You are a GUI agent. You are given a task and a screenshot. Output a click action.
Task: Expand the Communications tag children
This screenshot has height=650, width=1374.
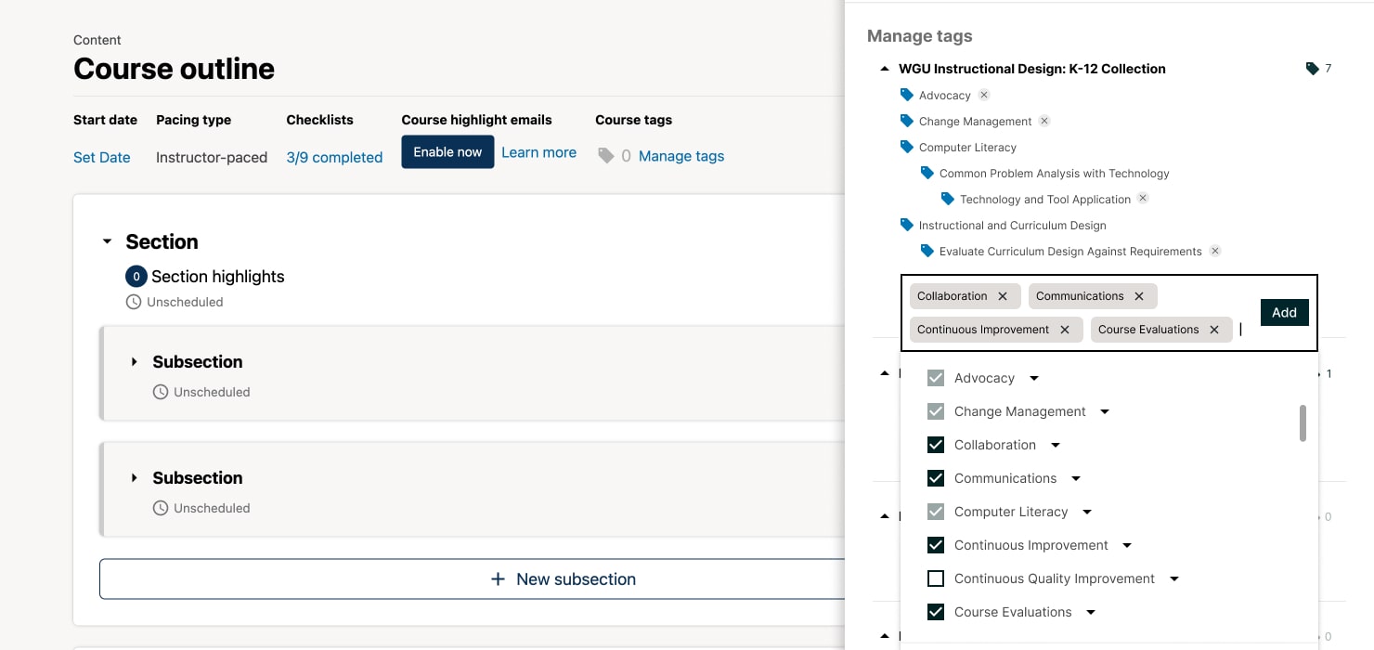click(1076, 478)
